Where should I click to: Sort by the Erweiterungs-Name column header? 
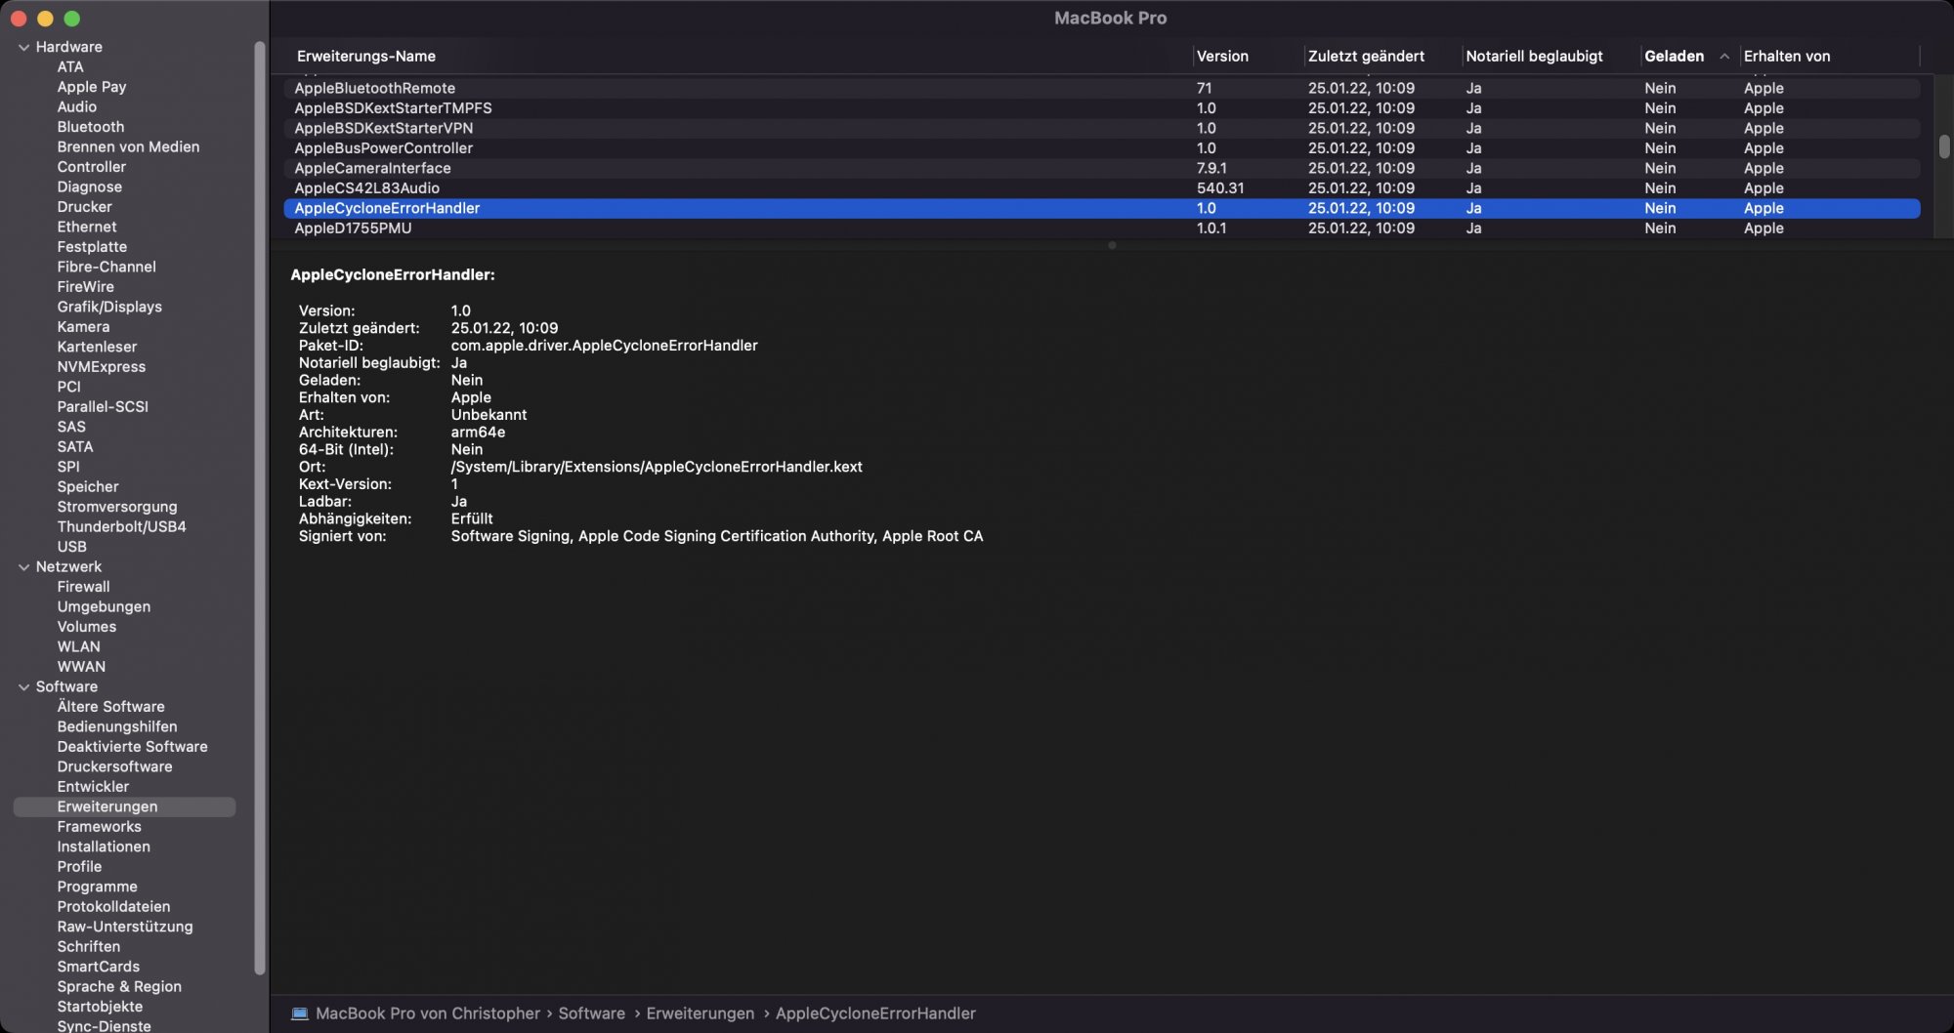366,56
